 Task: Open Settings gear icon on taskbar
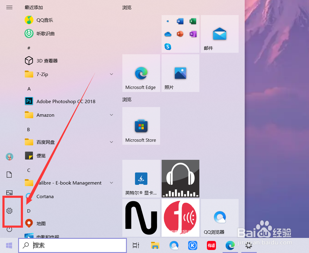click(249, 245)
